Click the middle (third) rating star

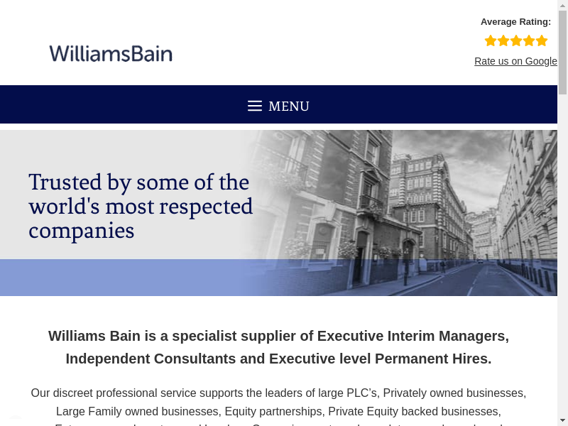click(516, 40)
